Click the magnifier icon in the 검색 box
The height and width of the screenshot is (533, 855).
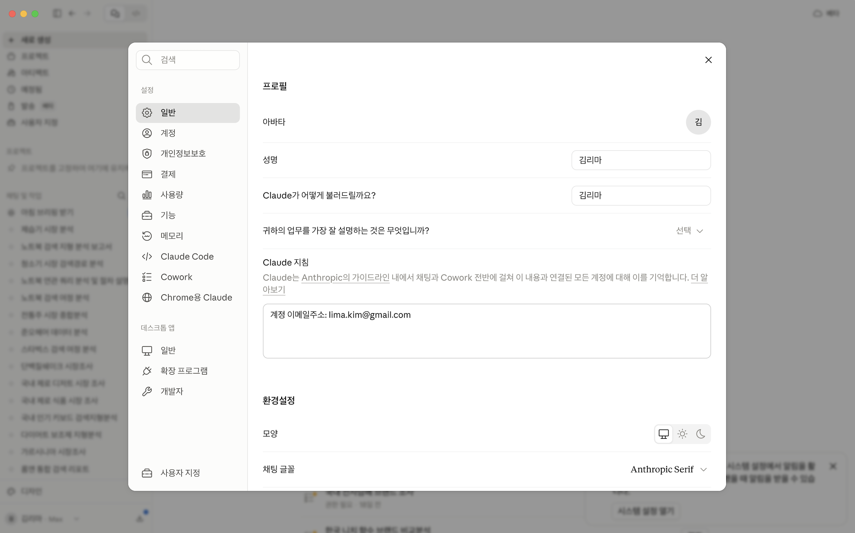click(147, 60)
